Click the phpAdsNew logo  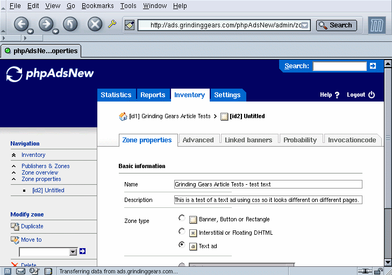[x=50, y=74]
